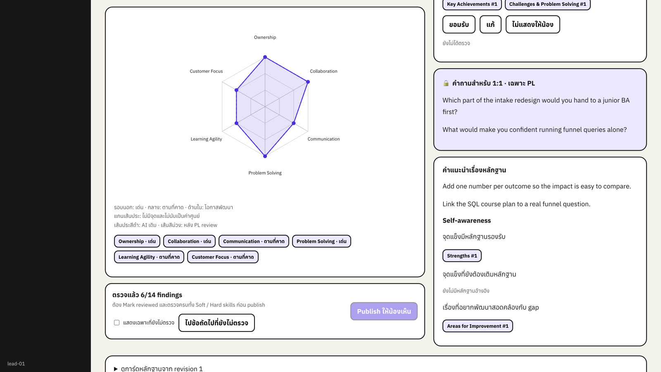Go to next unreviewed finding button
661x372 pixels.
(x=216, y=323)
